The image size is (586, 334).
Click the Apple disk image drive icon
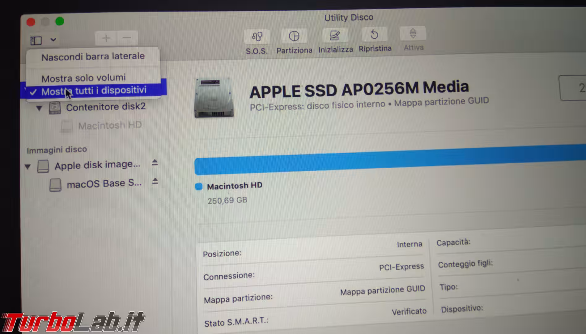point(43,166)
